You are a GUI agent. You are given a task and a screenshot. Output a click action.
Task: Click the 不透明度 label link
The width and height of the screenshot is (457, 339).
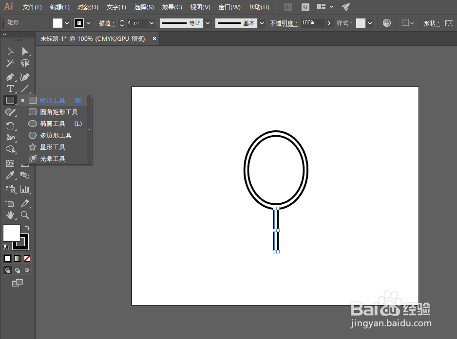pos(284,23)
